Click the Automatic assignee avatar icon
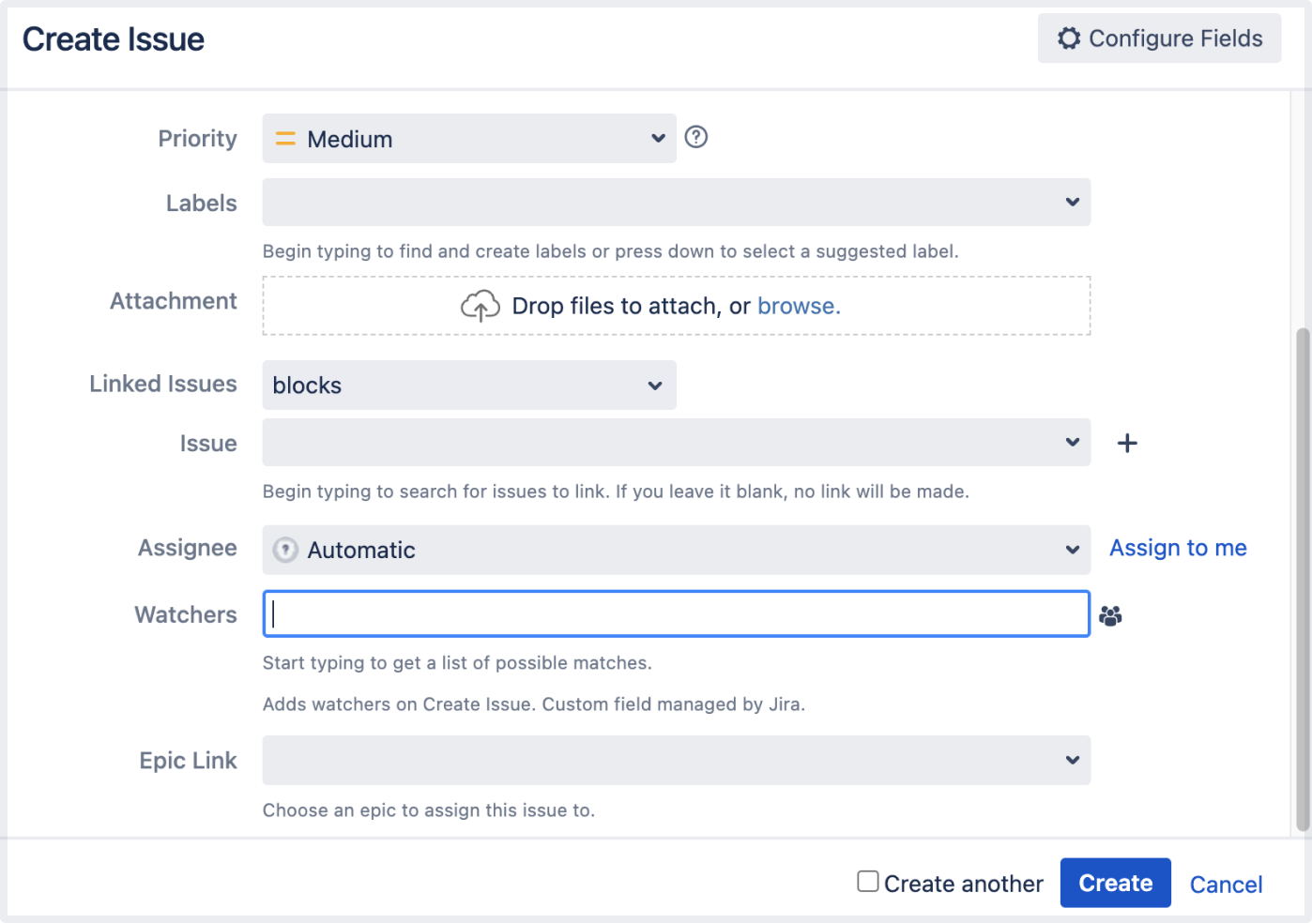Viewport: 1312px width, 923px height. coord(285,550)
